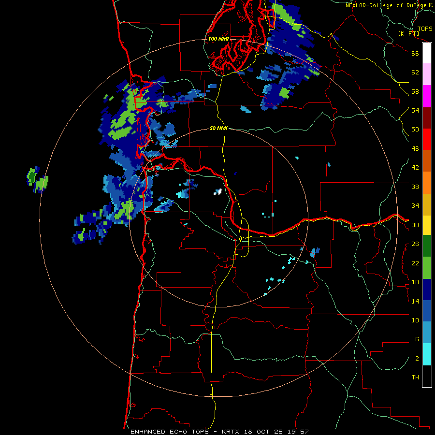Click the "6" legend value
This screenshot has width=435, height=435.
pyautogui.click(x=417, y=339)
